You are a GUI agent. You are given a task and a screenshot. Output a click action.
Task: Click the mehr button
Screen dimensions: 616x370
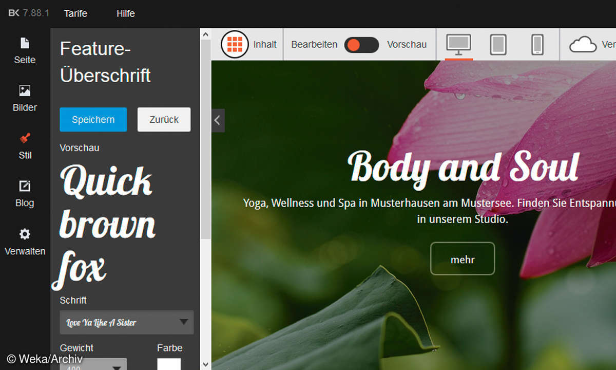point(463,258)
